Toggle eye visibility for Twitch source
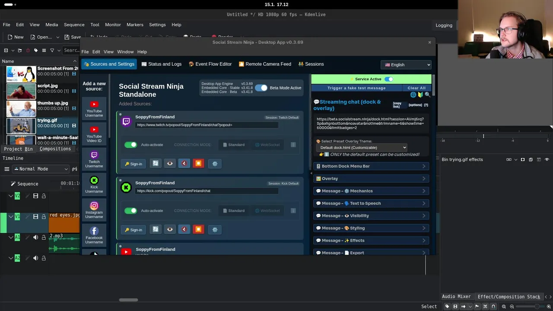The height and width of the screenshot is (311, 553). [170, 163]
